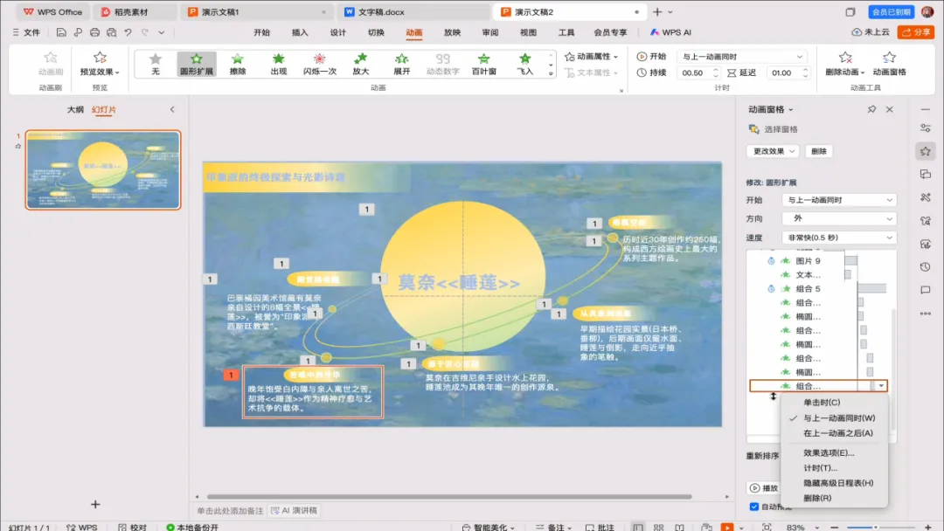944x531 pixels.
Task: Select the 无 animation option
Action: click(156, 64)
